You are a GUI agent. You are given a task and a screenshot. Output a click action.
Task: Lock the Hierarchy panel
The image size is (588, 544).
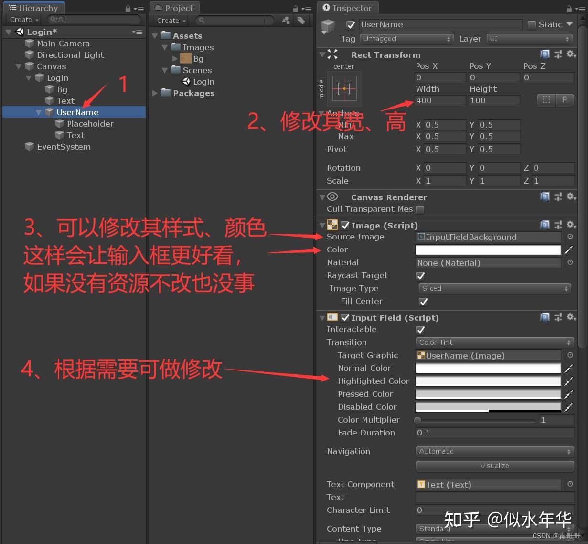tap(128, 9)
